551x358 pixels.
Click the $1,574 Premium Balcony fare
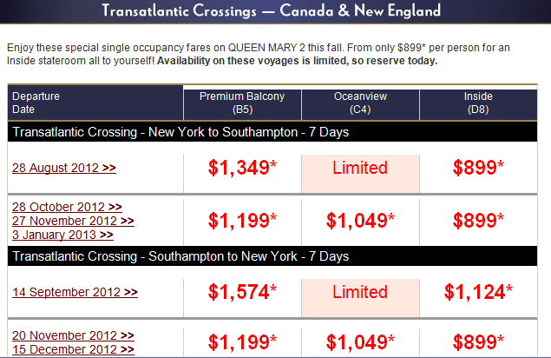coord(242,293)
